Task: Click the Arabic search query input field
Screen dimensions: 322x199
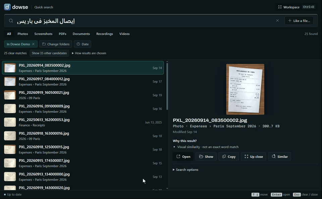Action: [144, 21]
